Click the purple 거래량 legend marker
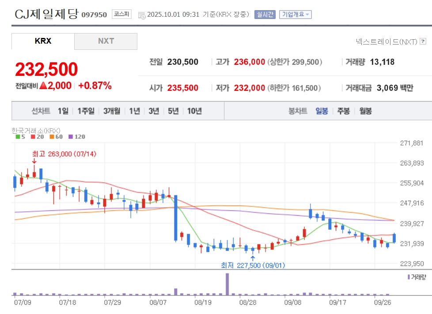432x314 pixels. (x=409, y=277)
